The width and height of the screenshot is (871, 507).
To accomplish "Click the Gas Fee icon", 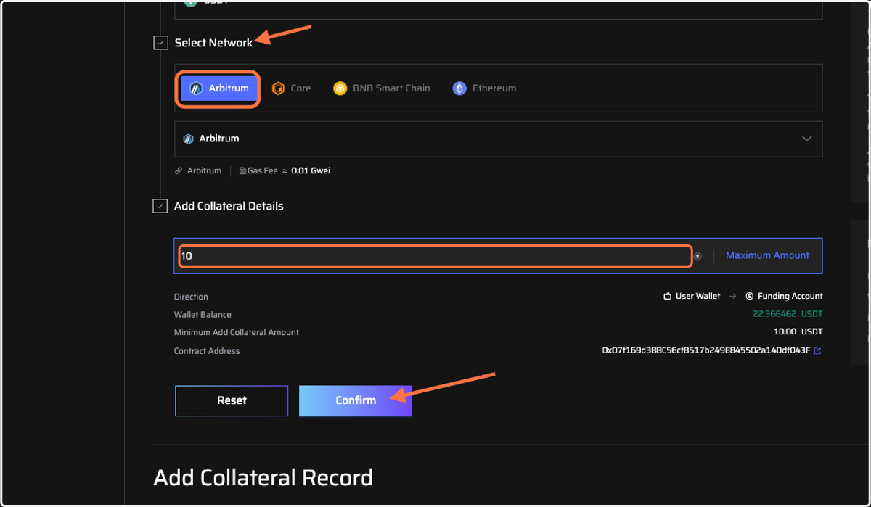I will coord(242,171).
